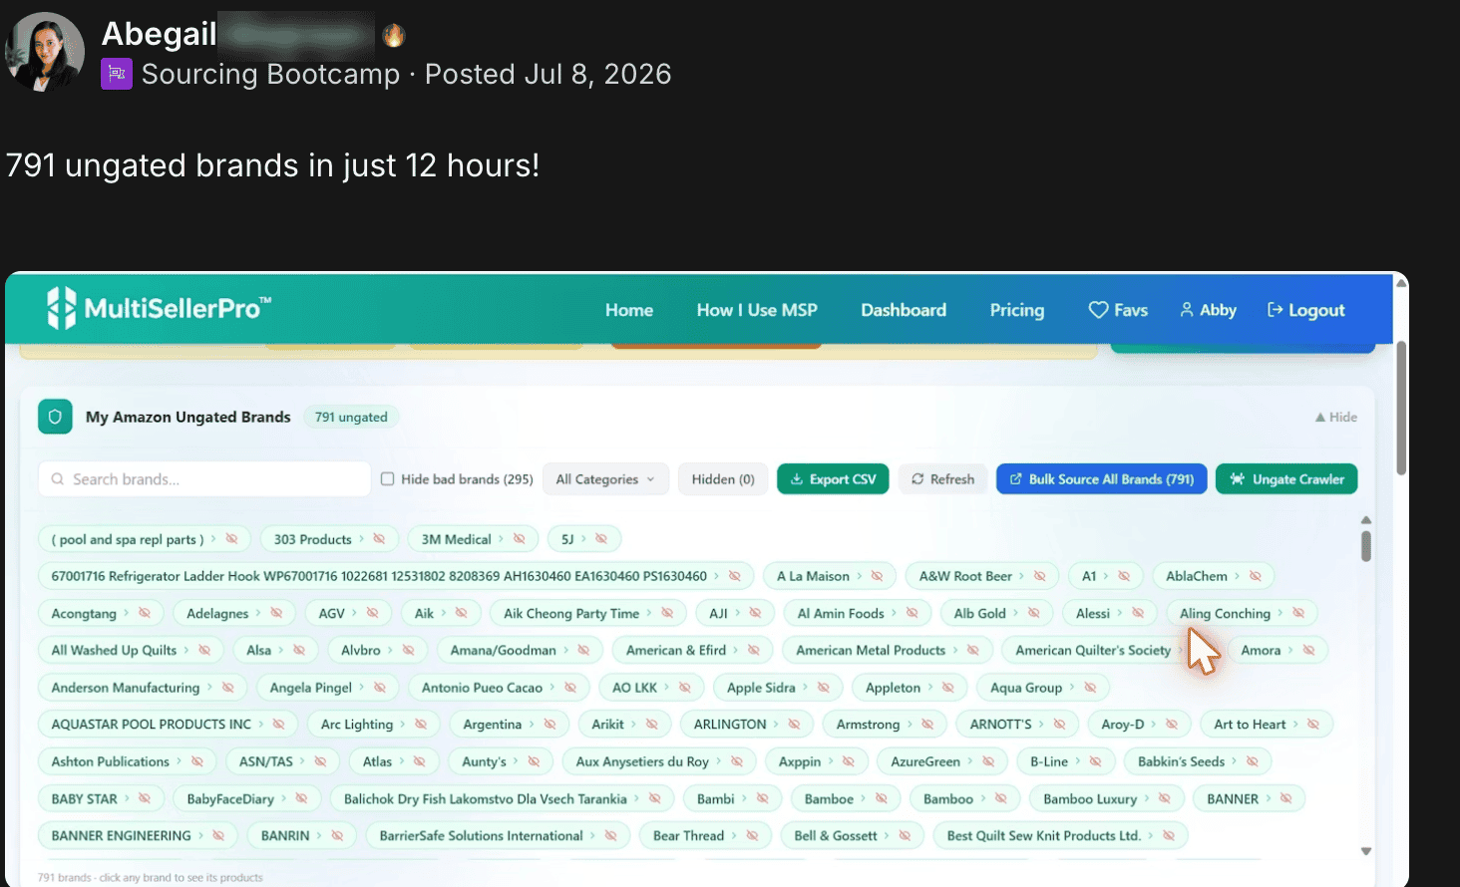Expand the Appleton brand chevron
1460x887 pixels.
click(930, 688)
